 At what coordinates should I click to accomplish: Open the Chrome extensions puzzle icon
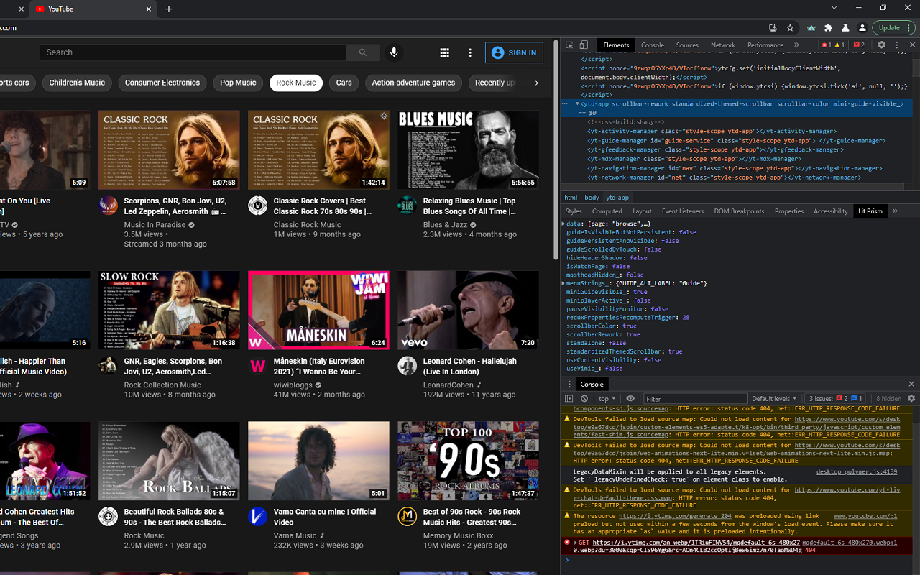[828, 28]
